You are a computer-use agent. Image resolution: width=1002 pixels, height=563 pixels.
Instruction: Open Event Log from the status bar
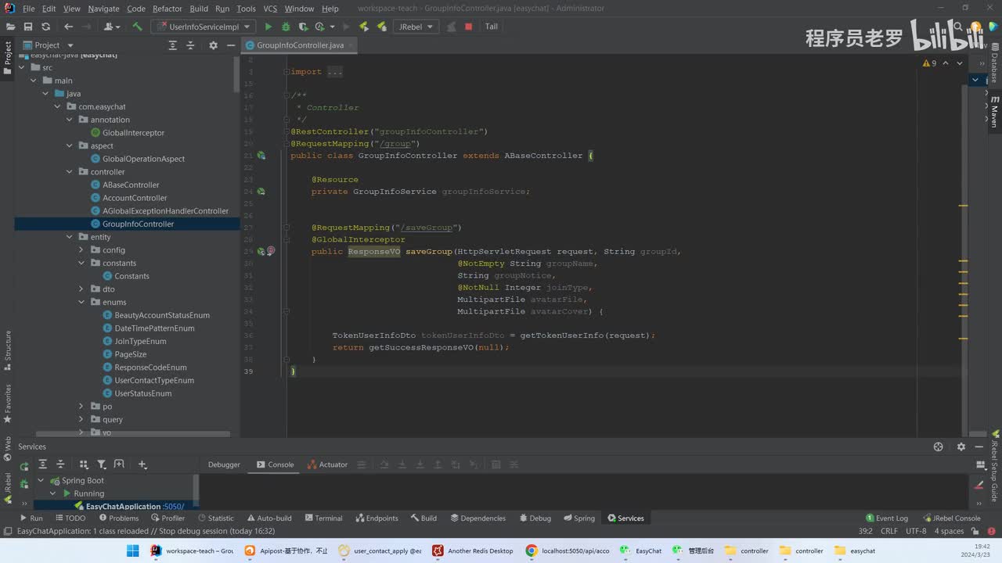tap(887, 518)
